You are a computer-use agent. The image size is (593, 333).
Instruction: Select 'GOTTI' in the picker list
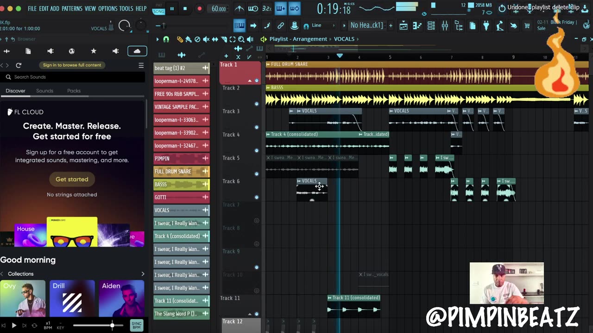tap(182, 197)
